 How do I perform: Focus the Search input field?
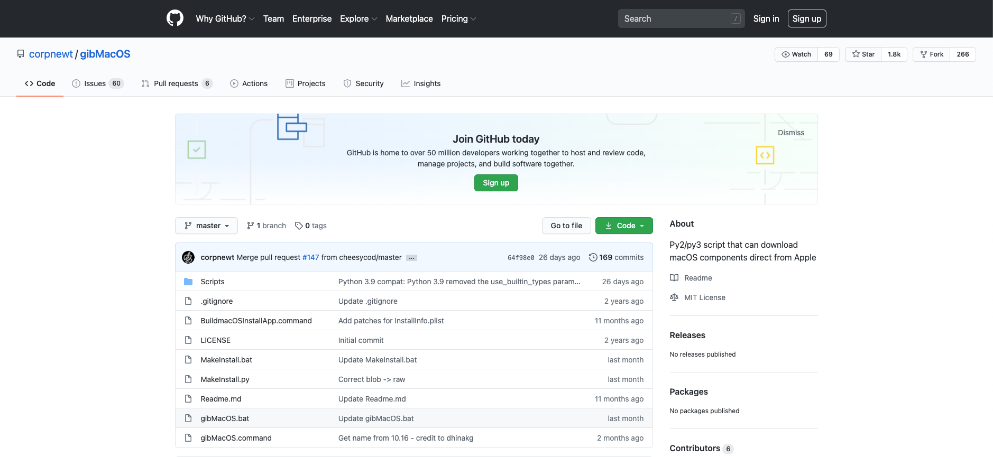(681, 18)
